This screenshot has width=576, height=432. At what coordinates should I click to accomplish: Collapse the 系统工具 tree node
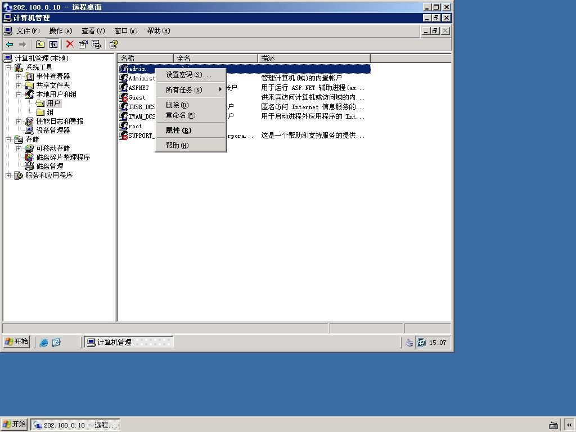[8, 67]
